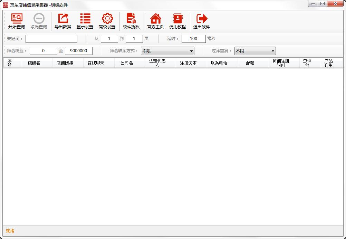Sort by 序号 column header
Image resolution: width=346 pixels, height=239 pixels.
[x=12, y=63]
